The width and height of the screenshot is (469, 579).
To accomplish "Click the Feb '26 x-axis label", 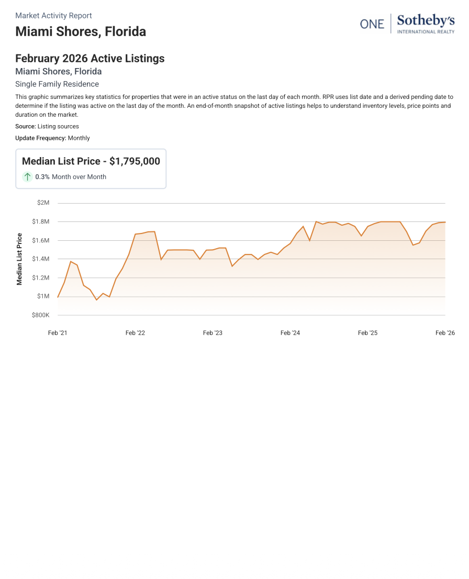I will 445,333.
